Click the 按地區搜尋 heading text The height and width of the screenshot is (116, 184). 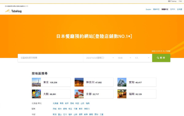[x=40, y=74]
